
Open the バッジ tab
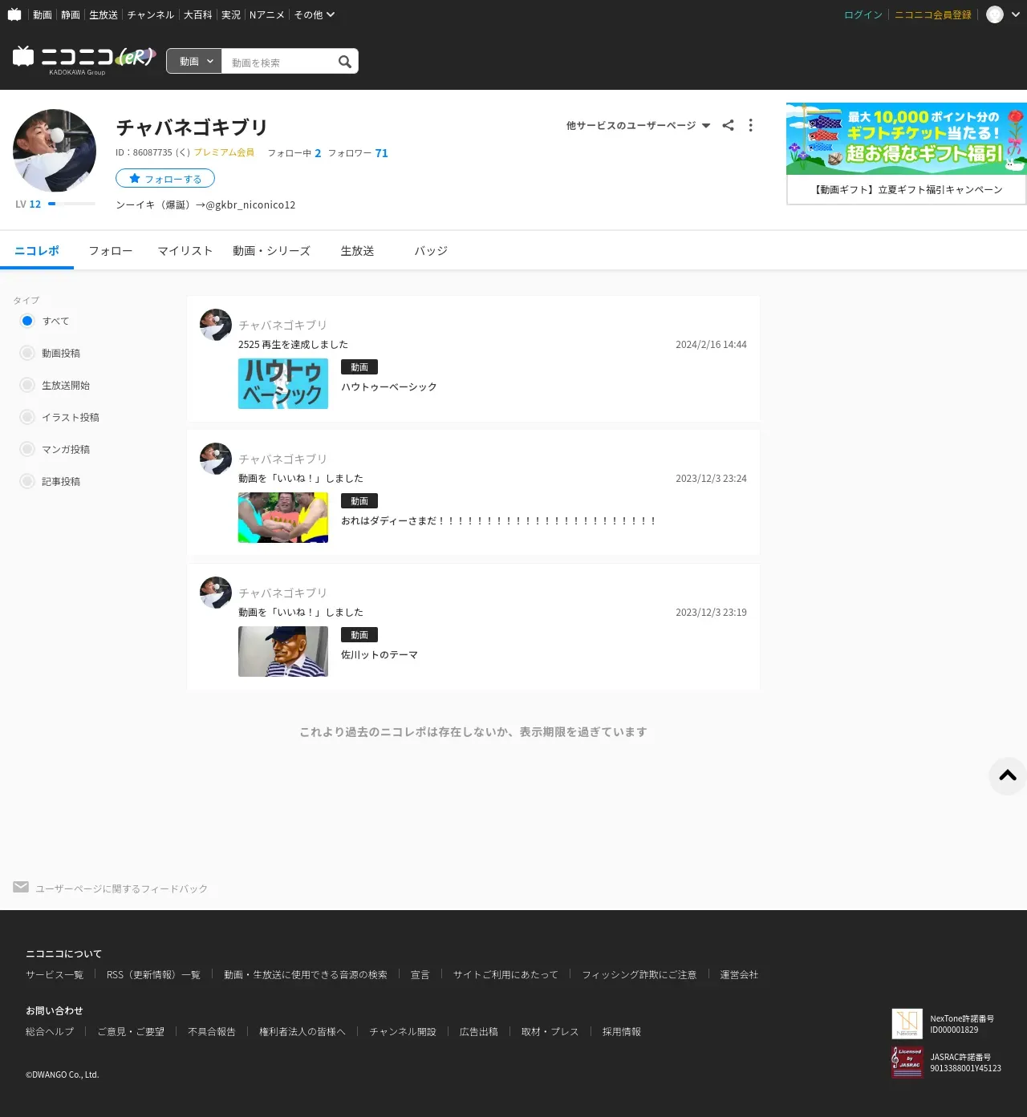click(x=431, y=251)
